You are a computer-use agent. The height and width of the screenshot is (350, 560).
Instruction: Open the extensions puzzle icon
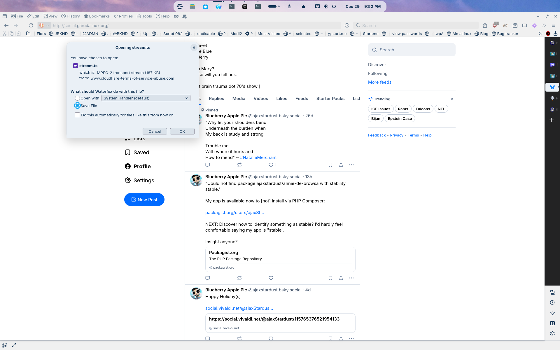click(485, 25)
